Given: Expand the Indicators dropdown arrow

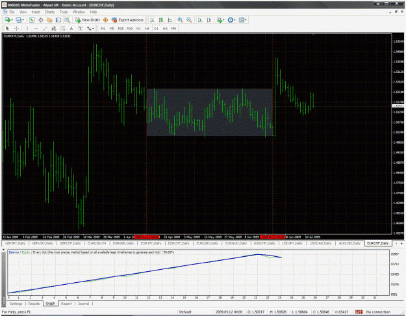Looking at the screenshot, I should (x=223, y=20).
